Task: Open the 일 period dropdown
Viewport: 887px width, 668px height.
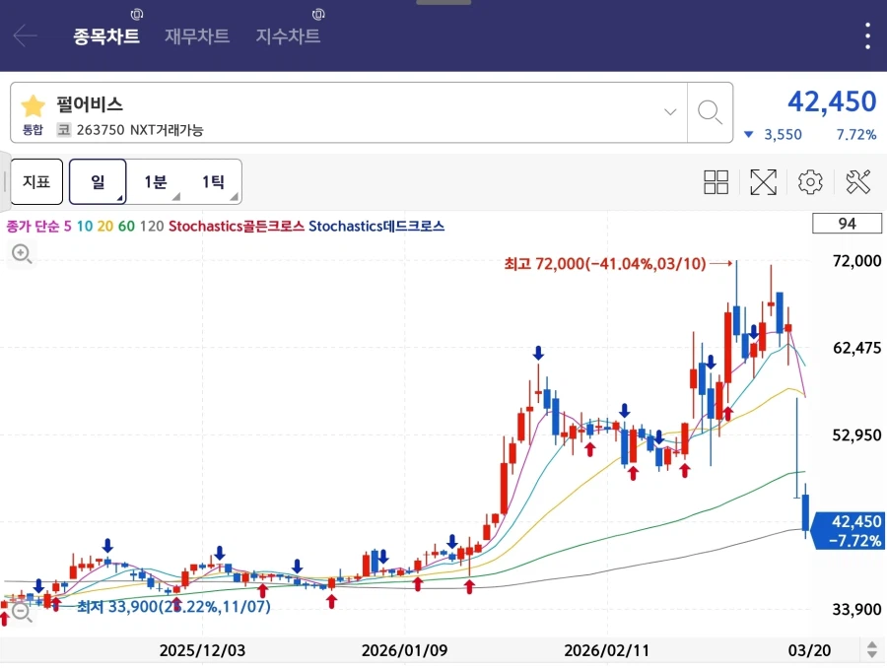Action: [98, 181]
